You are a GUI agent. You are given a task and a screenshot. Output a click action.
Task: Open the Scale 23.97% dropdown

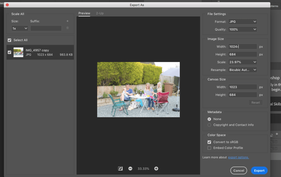(243, 62)
